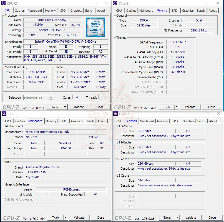
Task: Minimize the top-left CPU window
Action: pyautogui.click(x=85, y=3)
